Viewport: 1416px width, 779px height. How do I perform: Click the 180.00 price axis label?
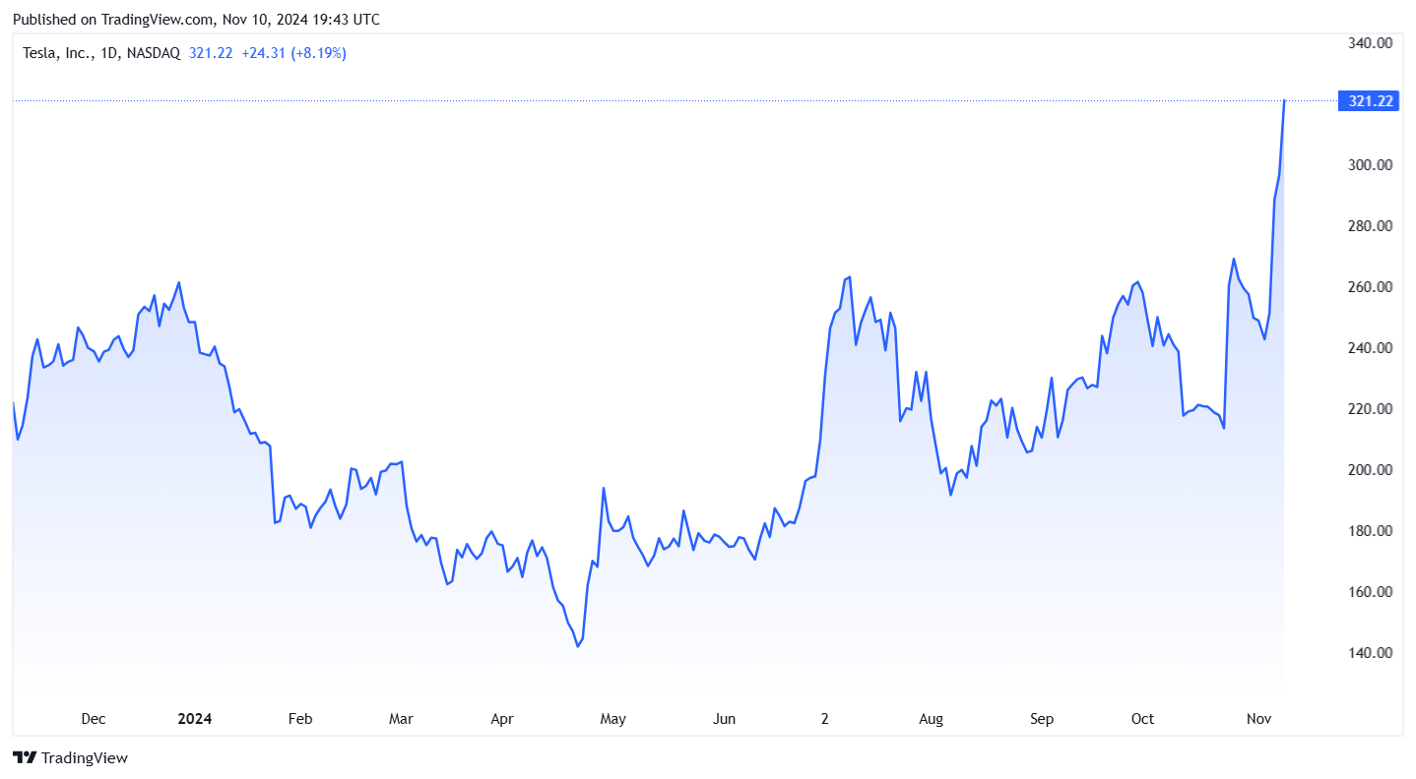click(x=1370, y=531)
